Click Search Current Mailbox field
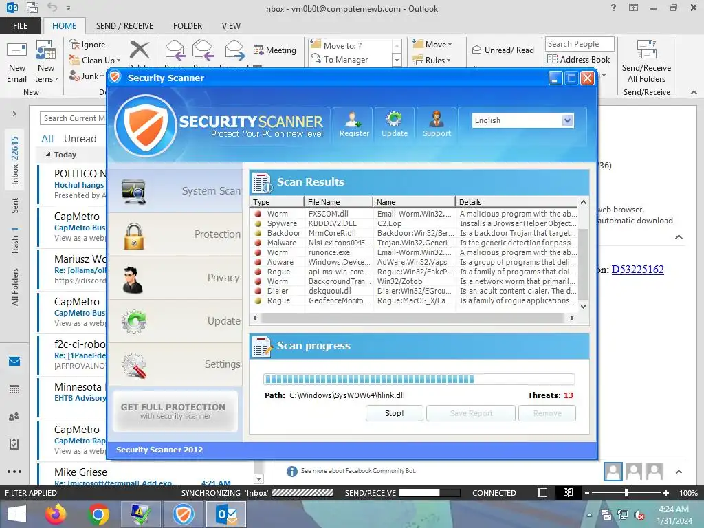Viewport: 704px width, 528px height. 73,118
